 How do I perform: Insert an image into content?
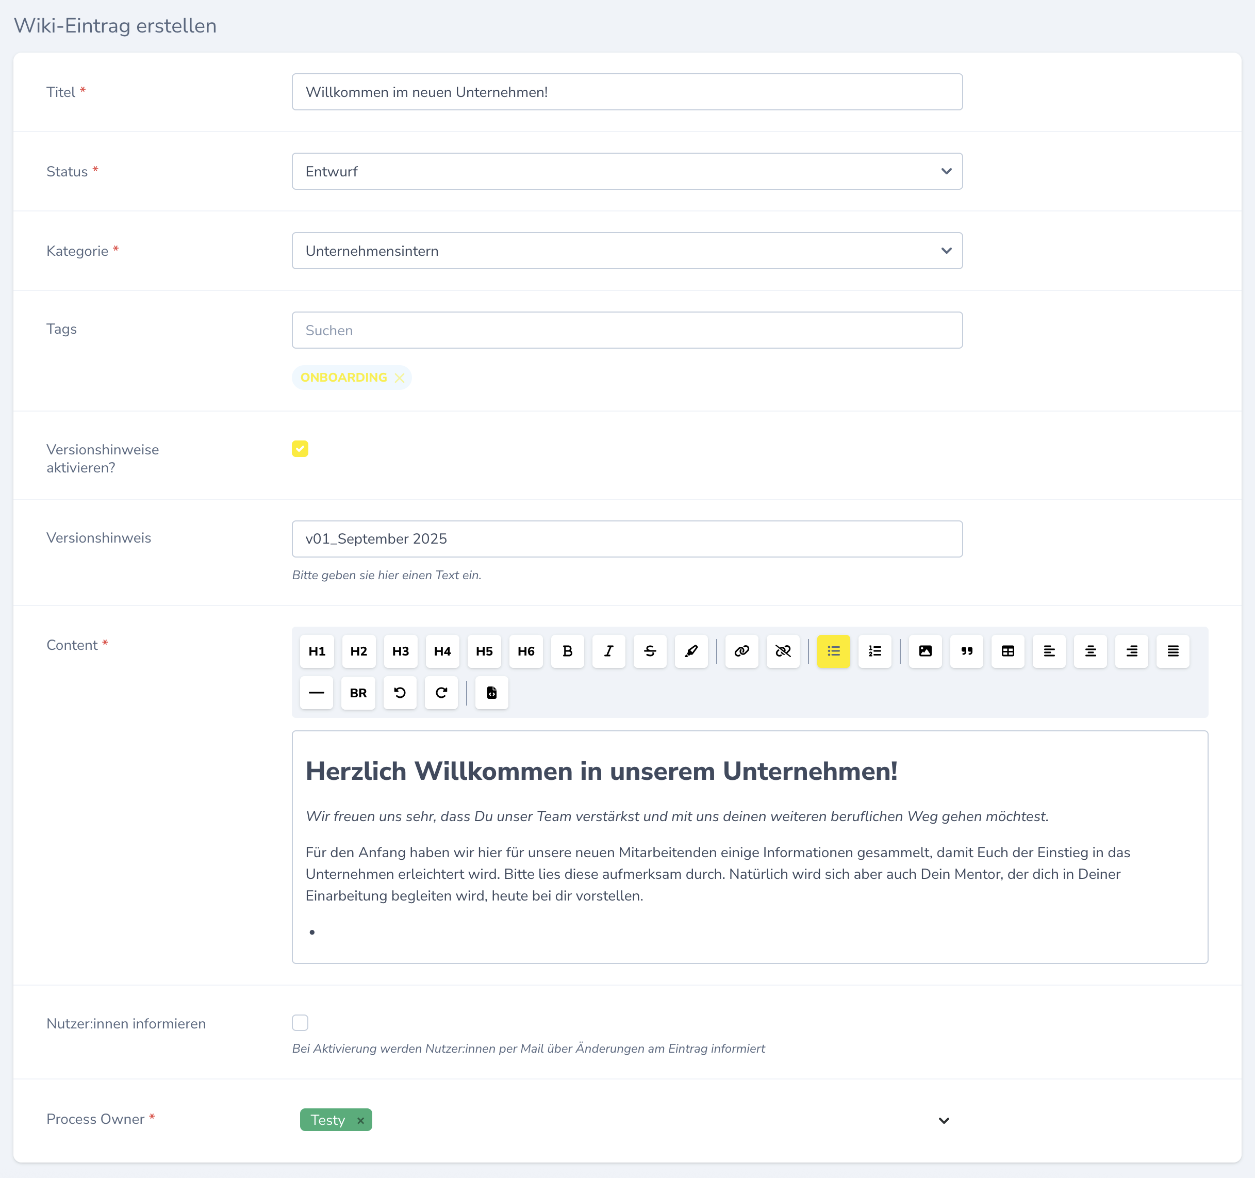tap(925, 651)
